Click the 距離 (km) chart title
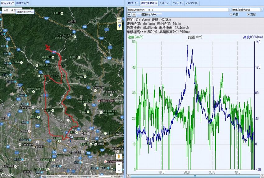The image size is (264, 178). click(x=195, y=37)
